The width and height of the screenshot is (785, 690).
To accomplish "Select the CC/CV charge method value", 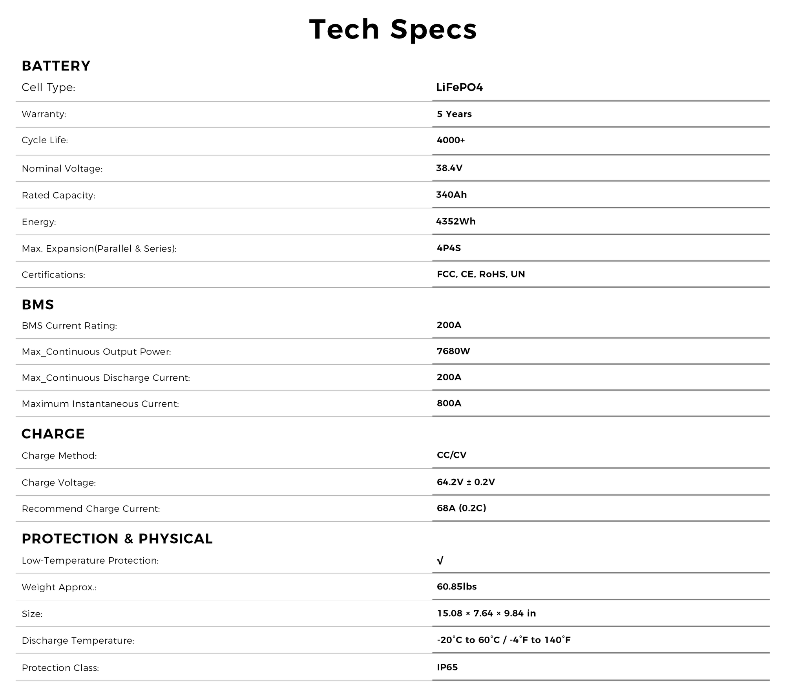I will tap(451, 455).
